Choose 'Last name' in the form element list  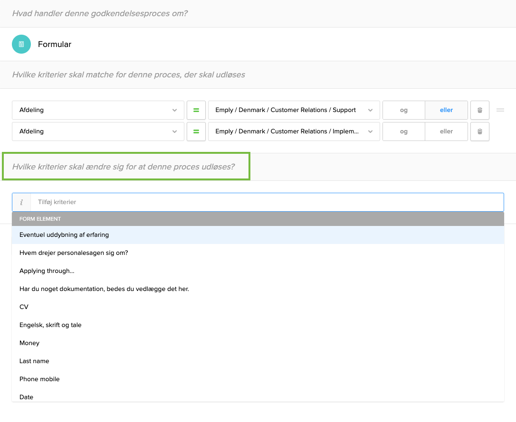point(34,361)
